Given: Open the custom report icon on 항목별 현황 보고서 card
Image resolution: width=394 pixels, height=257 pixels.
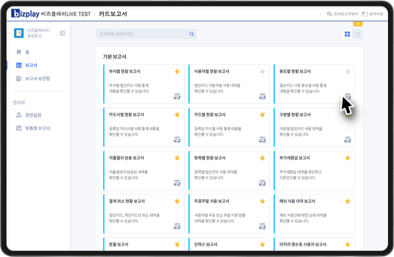Looking at the screenshot, I should [263, 183].
